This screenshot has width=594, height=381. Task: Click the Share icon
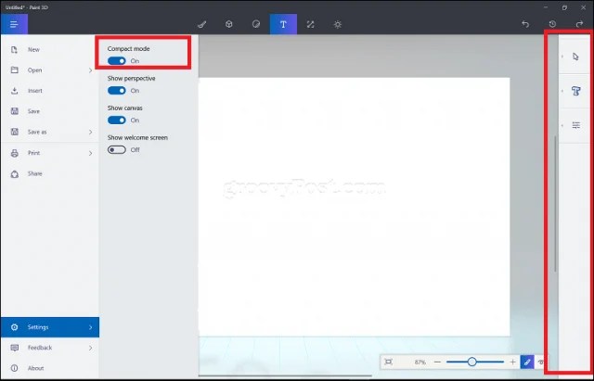tap(15, 173)
